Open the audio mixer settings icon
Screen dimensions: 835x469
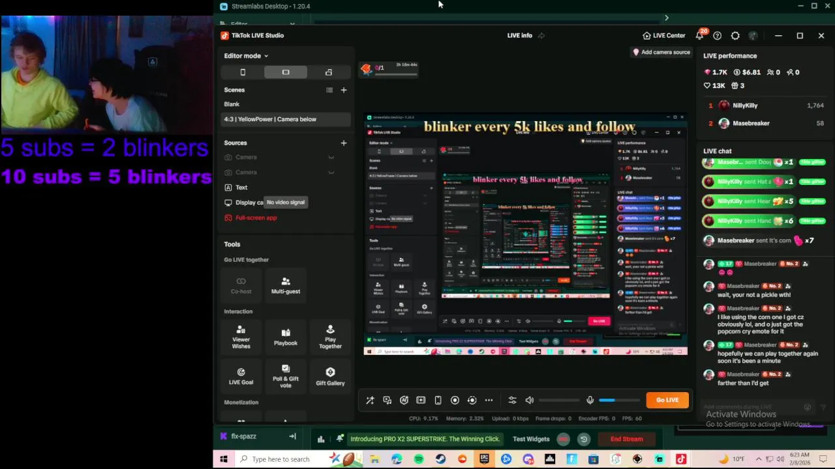point(512,400)
